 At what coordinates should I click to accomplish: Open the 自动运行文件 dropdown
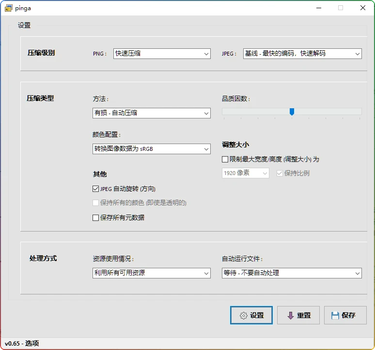tap(292, 273)
